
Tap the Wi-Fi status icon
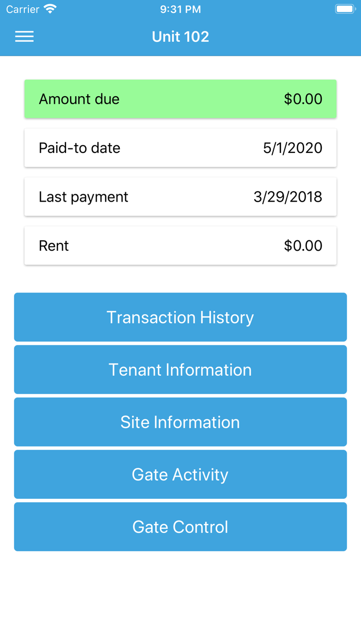[x=50, y=9]
